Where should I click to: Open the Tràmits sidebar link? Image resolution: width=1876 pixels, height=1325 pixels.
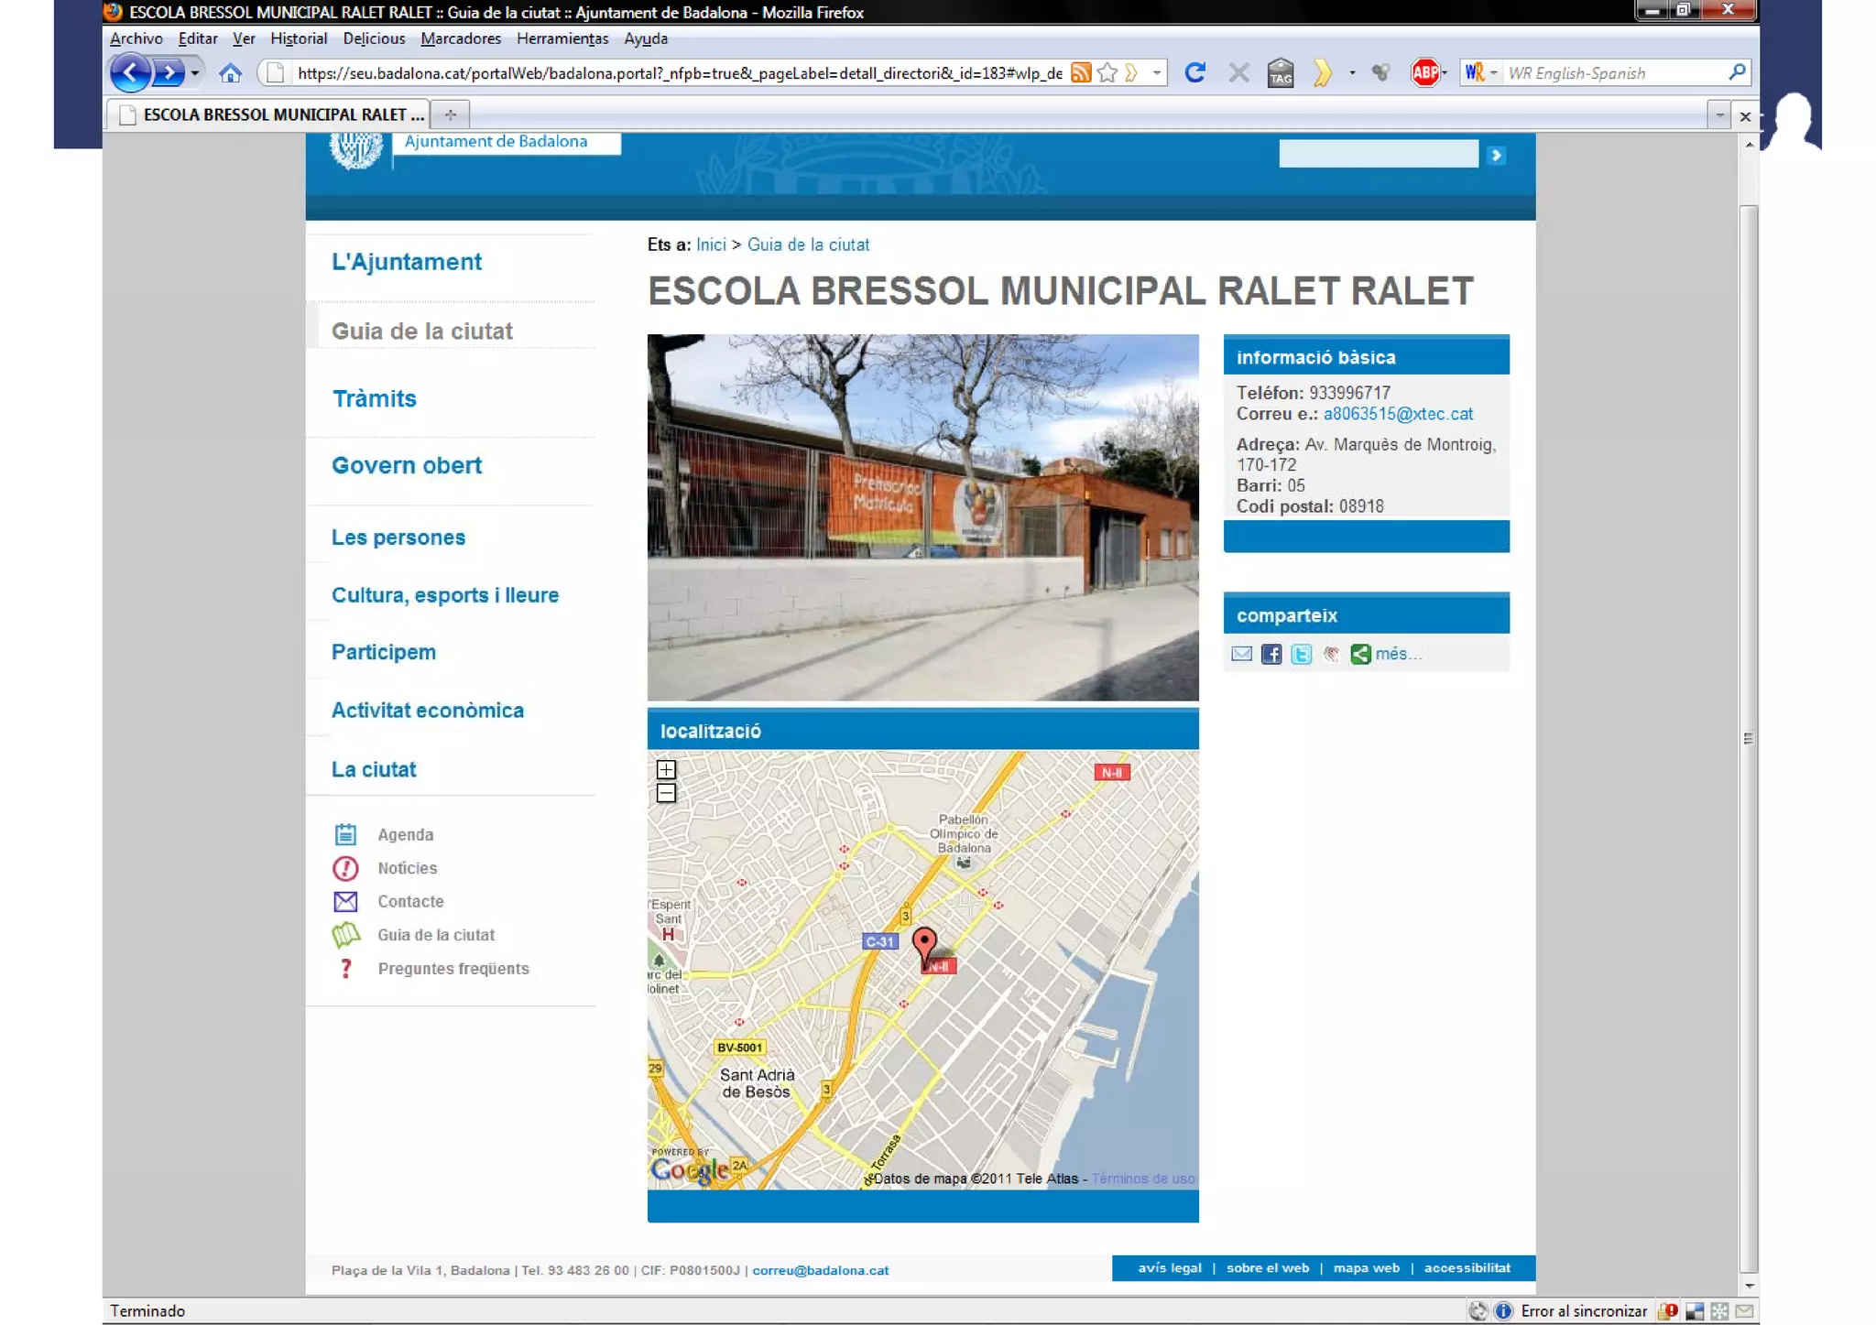(374, 398)
